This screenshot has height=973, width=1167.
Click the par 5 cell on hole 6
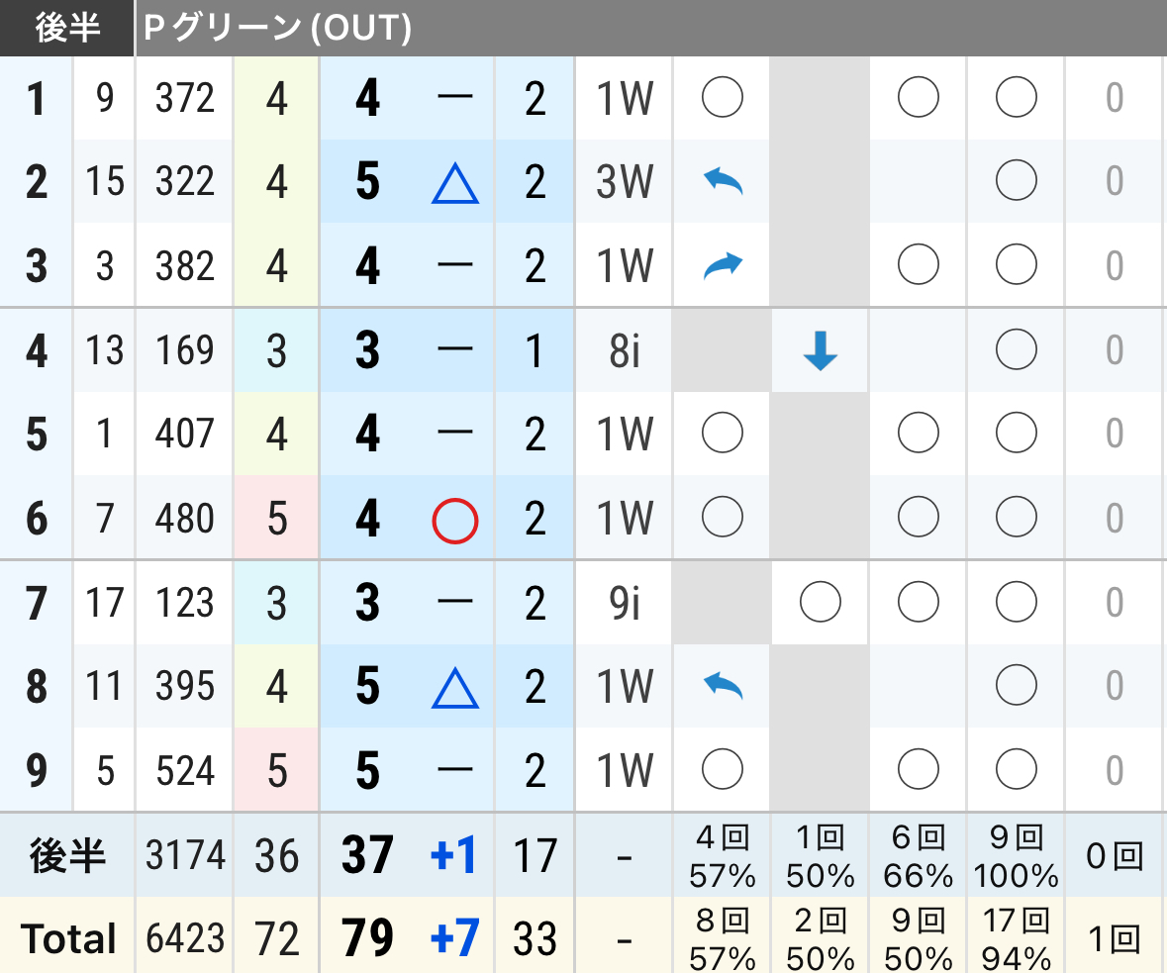pos(277,518)
